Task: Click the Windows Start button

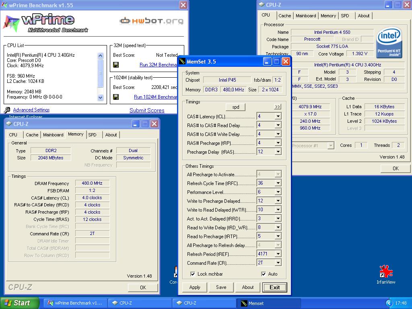Action: click(x=19, y=303)
